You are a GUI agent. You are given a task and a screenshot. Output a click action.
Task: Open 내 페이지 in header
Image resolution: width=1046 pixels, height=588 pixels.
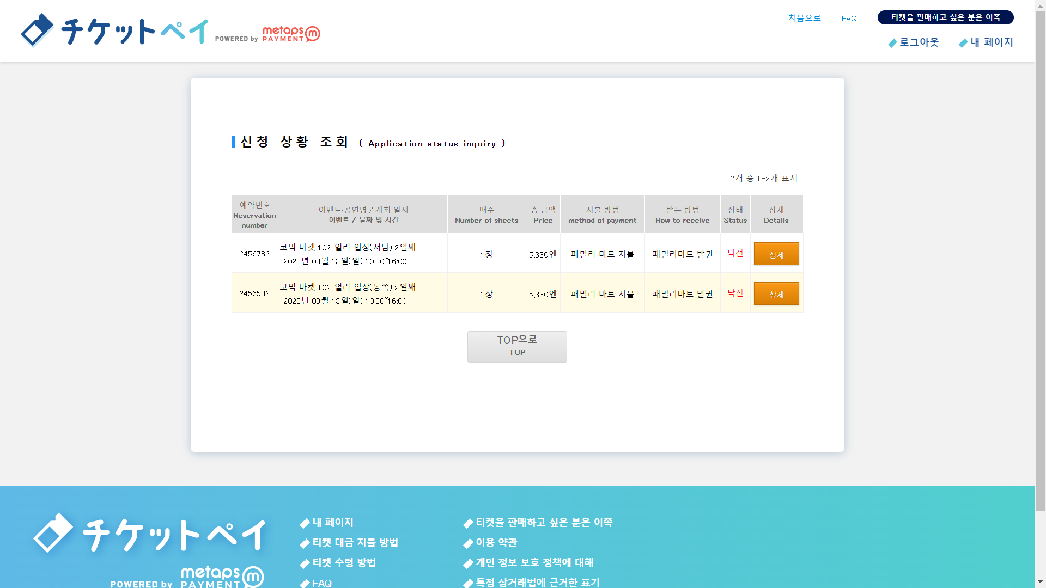pos(992,42)
